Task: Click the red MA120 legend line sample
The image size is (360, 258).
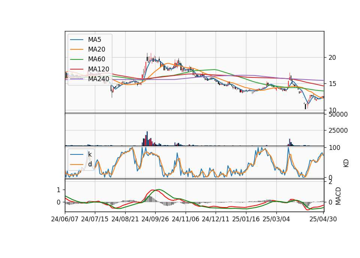Action: 76,69
